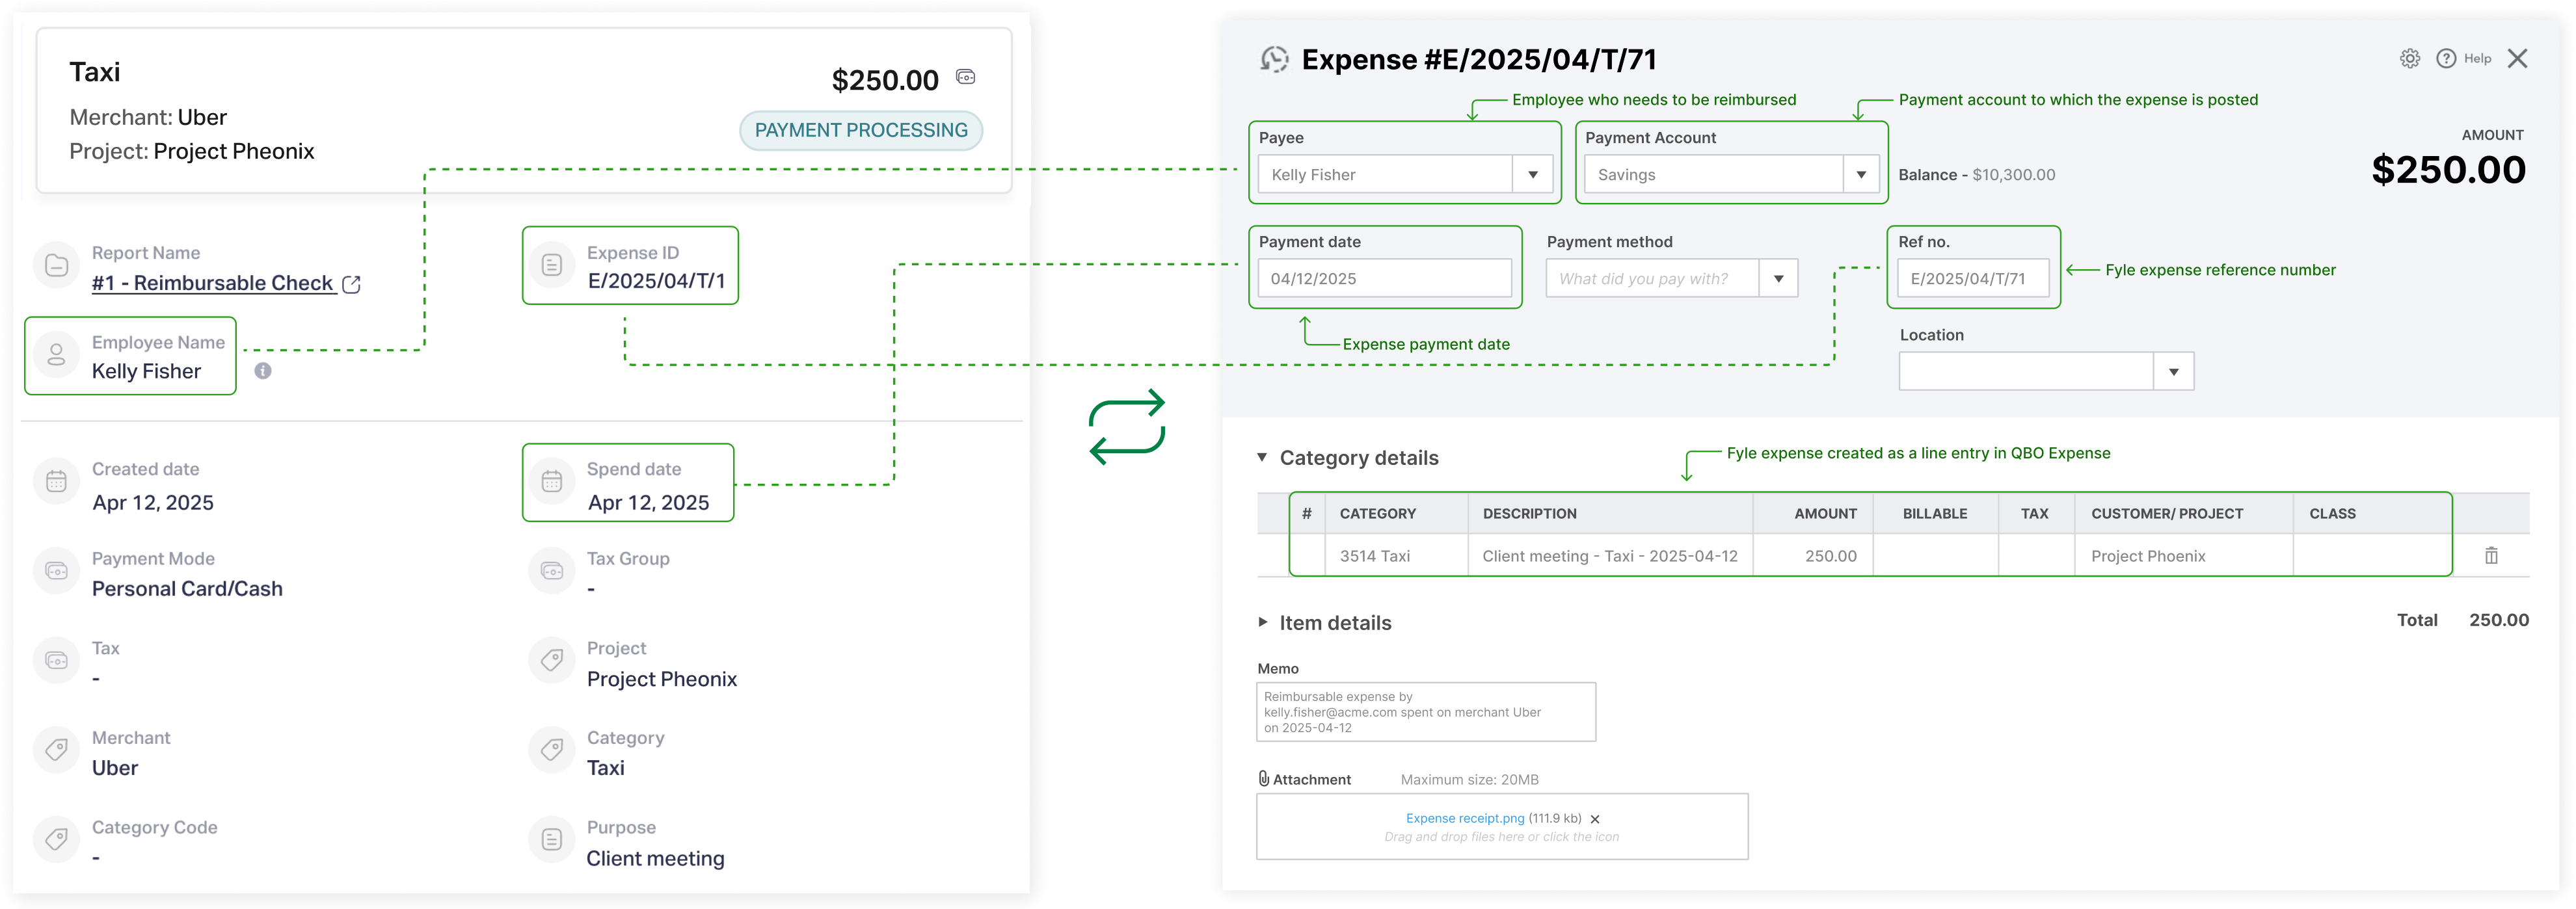Image resolution: width=2576 pixels, height=909 pixels.
Task: Open the Payment Account dropdown
Action: click(1861, 174)
